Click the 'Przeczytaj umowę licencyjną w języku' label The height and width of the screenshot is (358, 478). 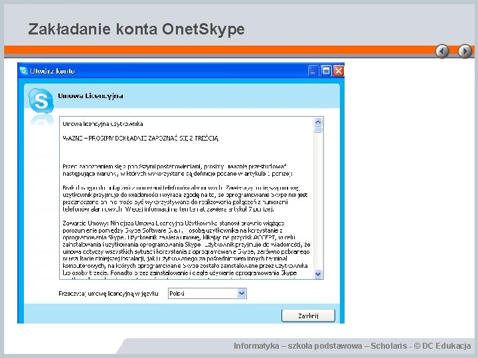(108, 294)
